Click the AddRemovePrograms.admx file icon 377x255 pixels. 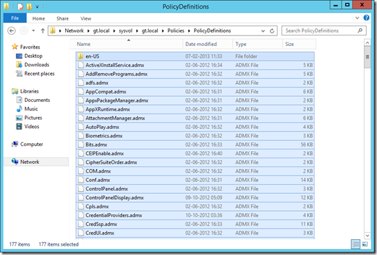(80, 74)
